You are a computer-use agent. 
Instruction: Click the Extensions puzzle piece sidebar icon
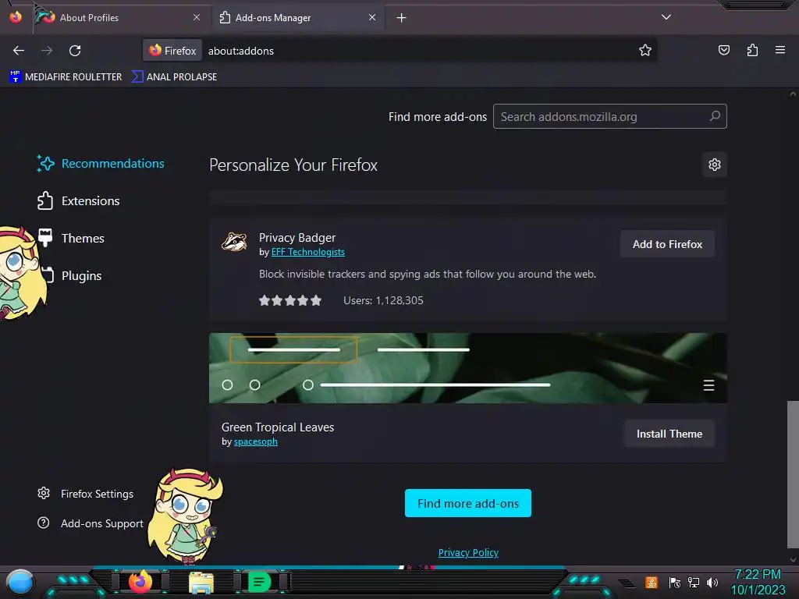45,200
